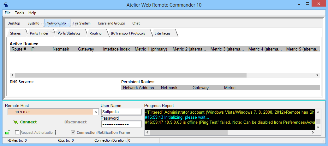Click Persistent Routes Gateway column header
Image resolution: width=328 pixels, height=146 pixels.
(207, 88)
